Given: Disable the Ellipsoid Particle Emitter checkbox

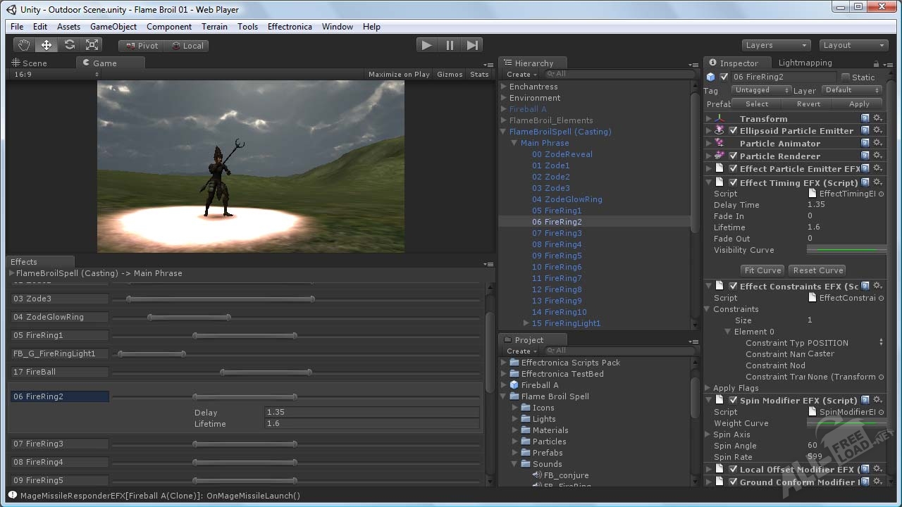Looking at the screenshot, I should [733, 131].
